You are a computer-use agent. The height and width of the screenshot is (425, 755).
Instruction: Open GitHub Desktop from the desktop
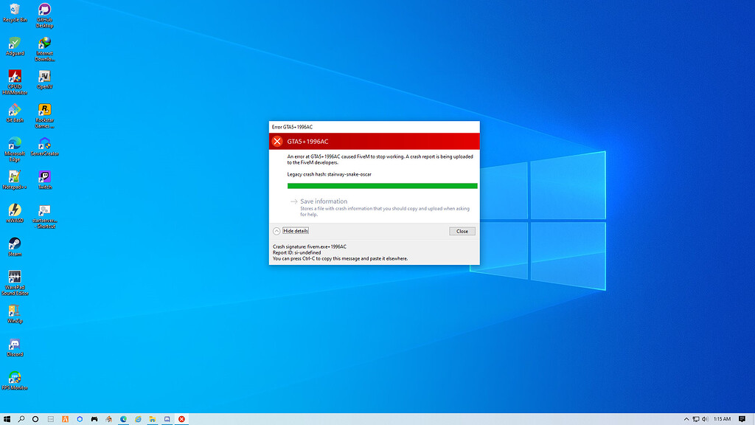coord(44,9)
